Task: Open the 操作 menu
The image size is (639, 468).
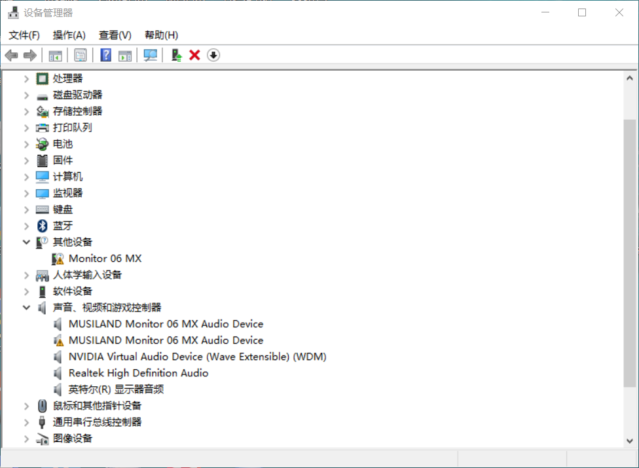Action: (x=69, y=35)
